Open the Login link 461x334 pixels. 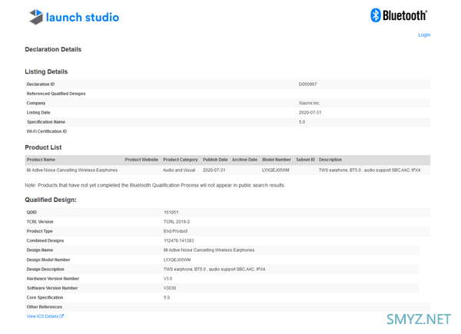point(424,35)
